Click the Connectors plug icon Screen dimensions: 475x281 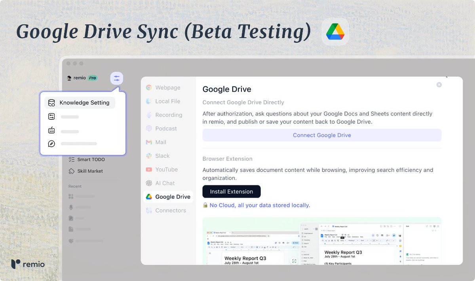(149, 210)
